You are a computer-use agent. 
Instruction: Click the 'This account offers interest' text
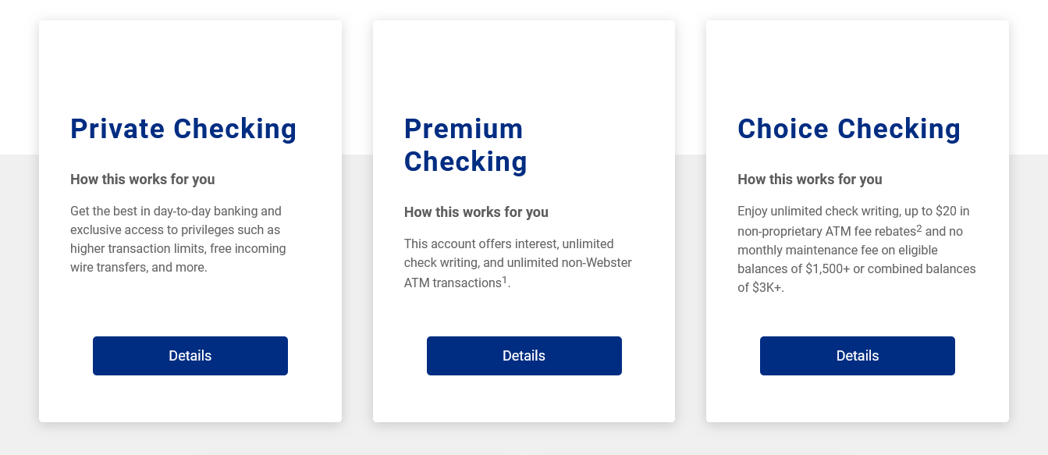pos(481,244)
